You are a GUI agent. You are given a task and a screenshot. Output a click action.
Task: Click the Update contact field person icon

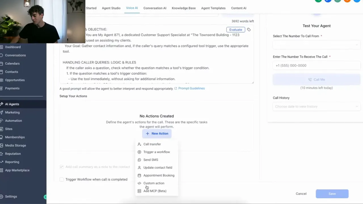(139, 167)
